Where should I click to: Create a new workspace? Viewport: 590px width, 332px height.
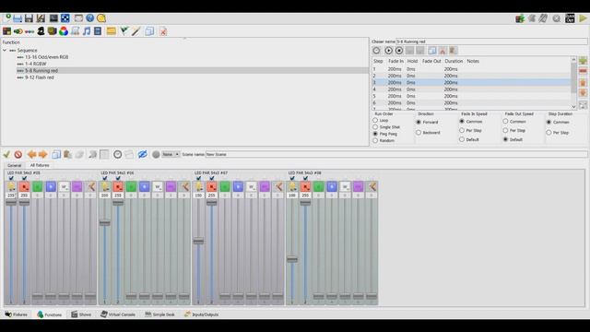pyautogui.click(x=7, y=18)
